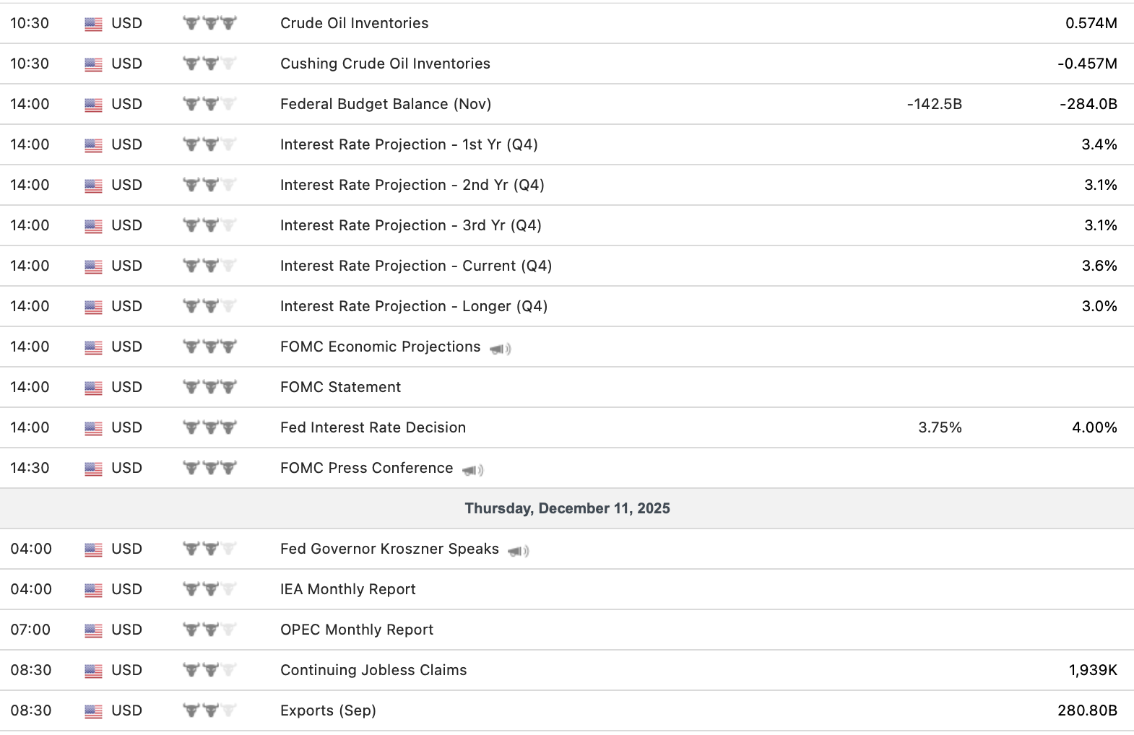Click the bull importance icons for Cushing Crude Oil Inventories
The width and height of the screenshot is (1134, 735).
point(209,64)
